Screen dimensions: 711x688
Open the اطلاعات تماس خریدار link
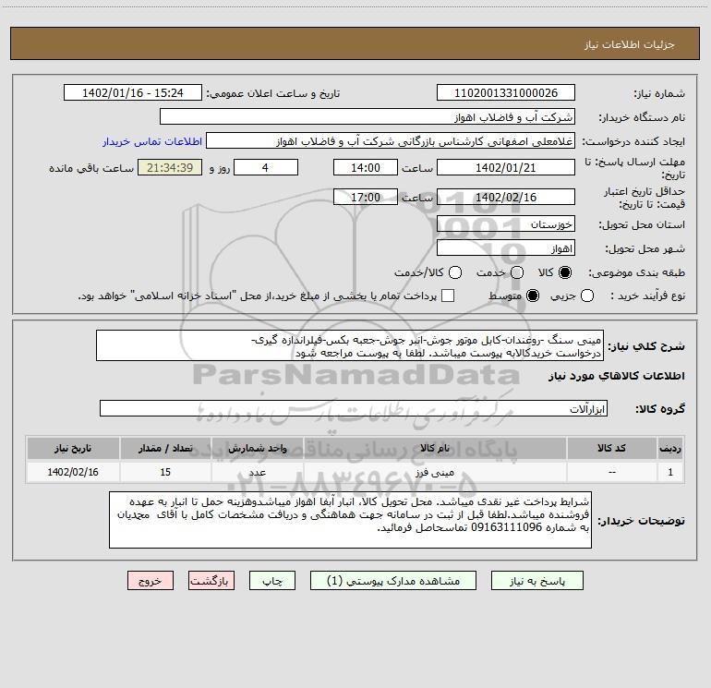pos(152,141)
